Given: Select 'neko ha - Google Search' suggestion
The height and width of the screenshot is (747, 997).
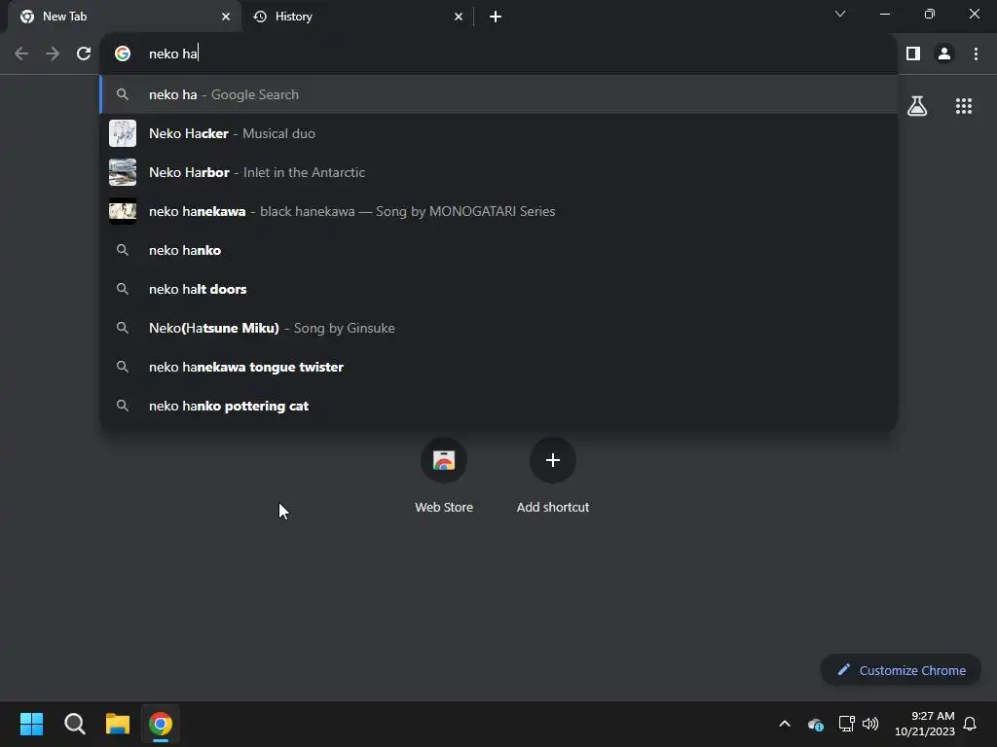Looking at the screenshot, I should click(x=498, y=94).
